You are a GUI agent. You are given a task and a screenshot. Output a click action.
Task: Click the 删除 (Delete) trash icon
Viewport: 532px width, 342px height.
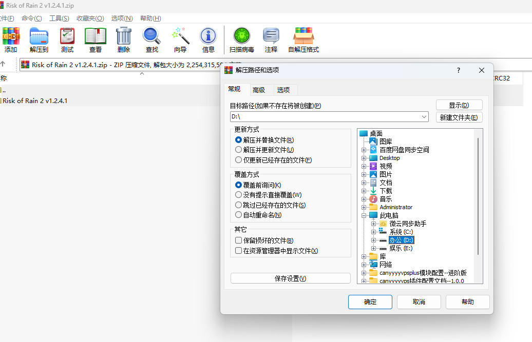(124, 40)
